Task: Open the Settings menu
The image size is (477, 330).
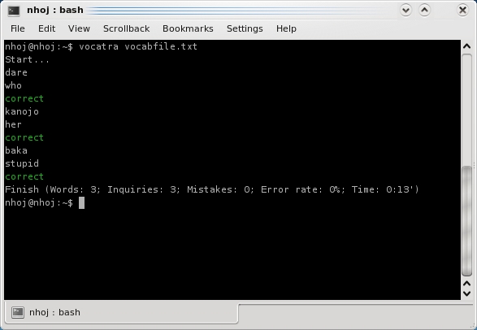Action: tap(245, 28)
